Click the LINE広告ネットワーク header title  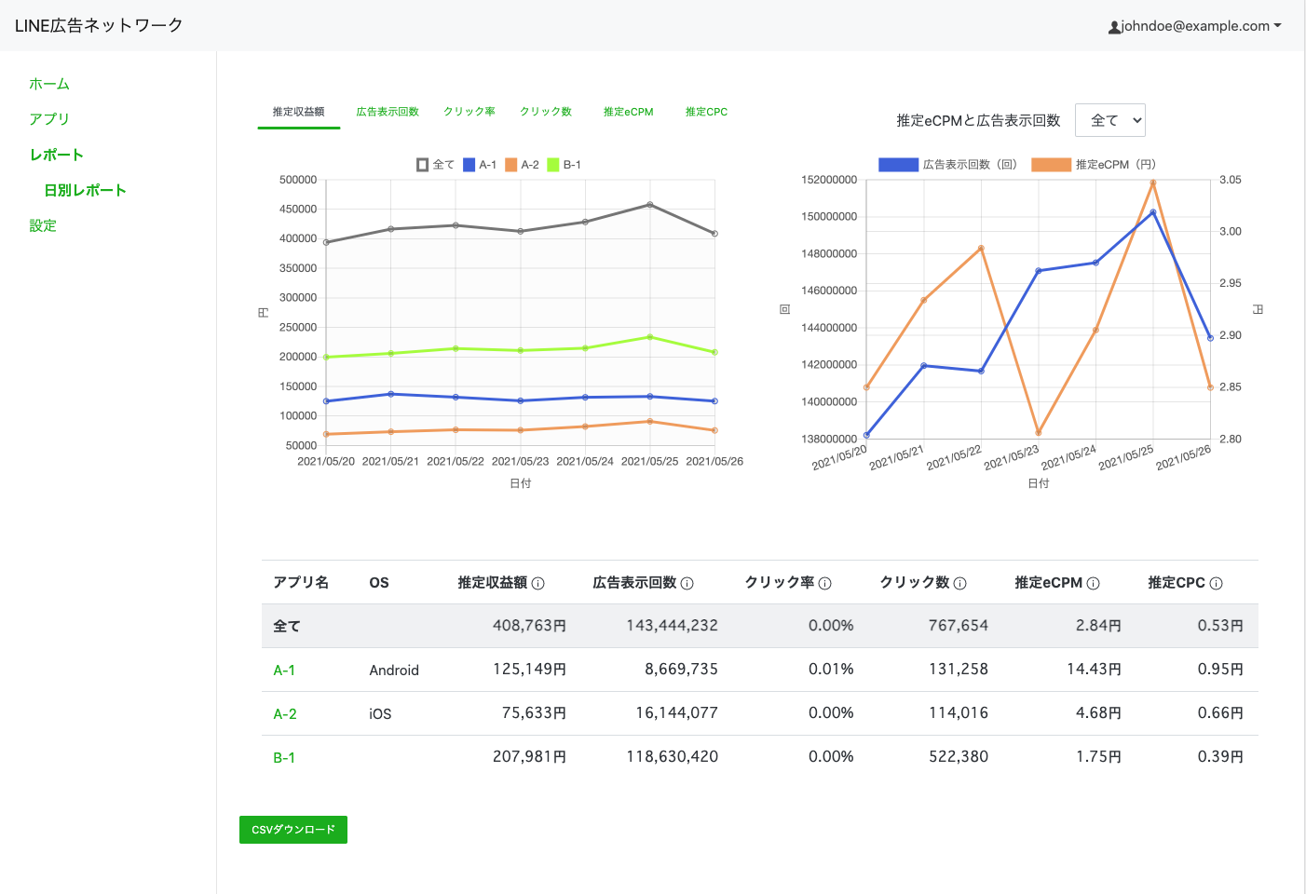tap(99, 26)
